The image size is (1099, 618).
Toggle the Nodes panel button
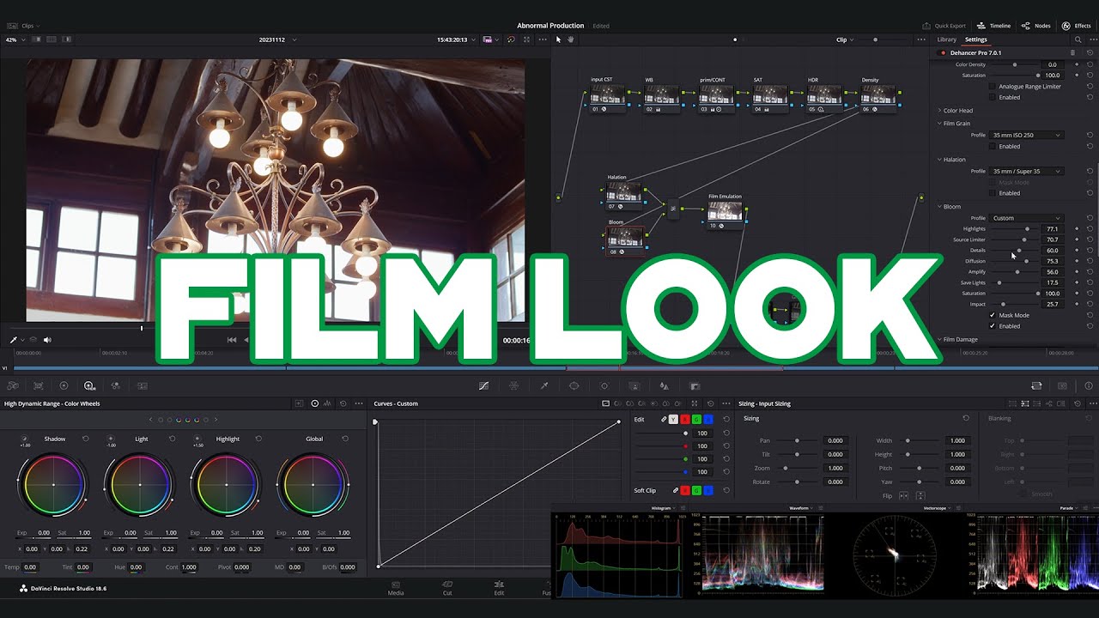(1036, 26)
